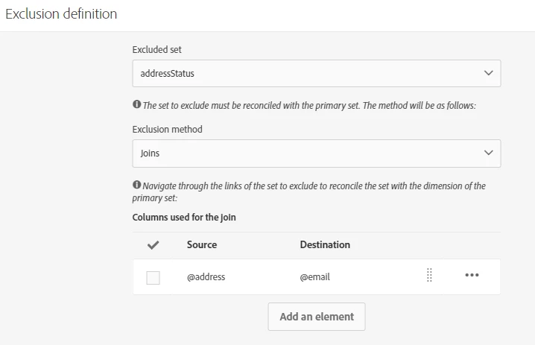Select the @address source cell

pos(206,276)
